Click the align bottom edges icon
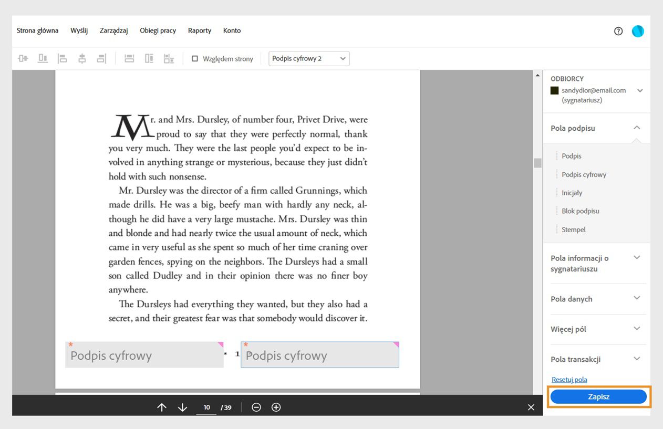The image size is (663, 429). (x=43, y=59)
